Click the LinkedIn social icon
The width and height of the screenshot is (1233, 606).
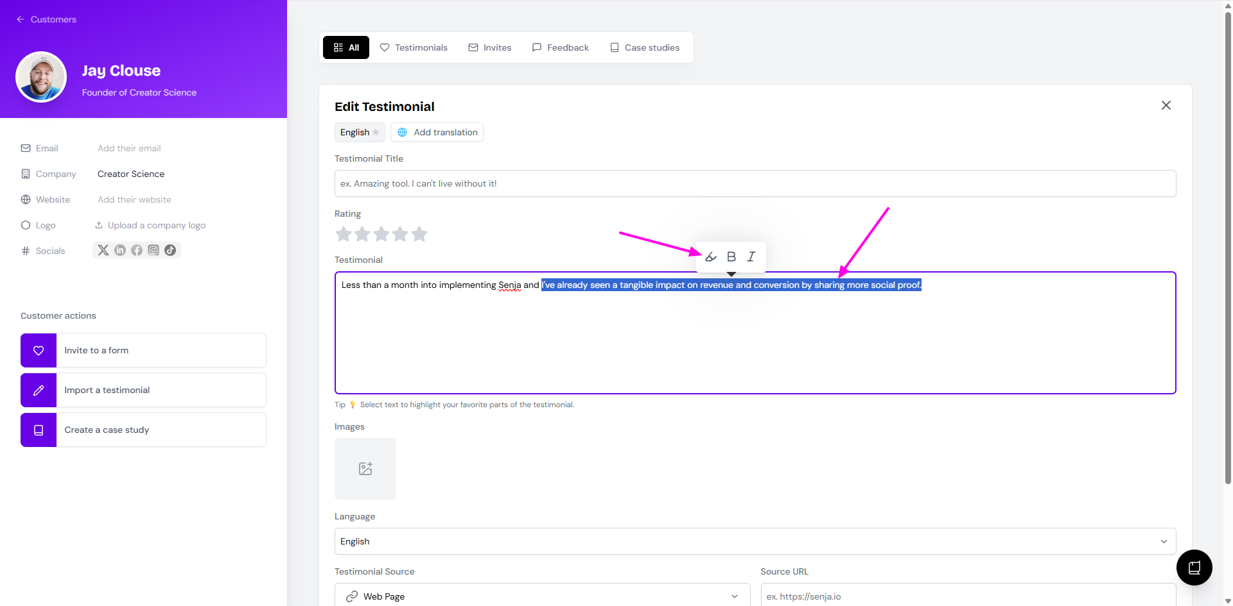click(120, 250)
